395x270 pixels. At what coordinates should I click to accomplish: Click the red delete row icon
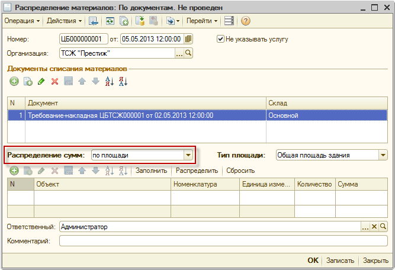coord(54,82)
